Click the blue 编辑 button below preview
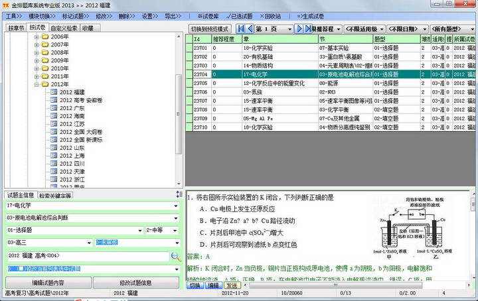The image size is (478, 301). tap(213, 285)
